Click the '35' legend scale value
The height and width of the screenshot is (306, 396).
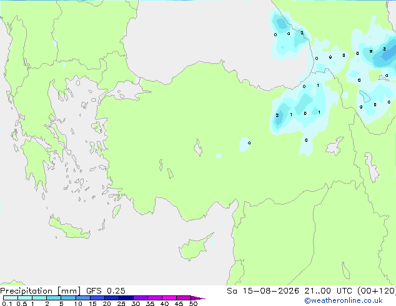(x=150, y=304)
